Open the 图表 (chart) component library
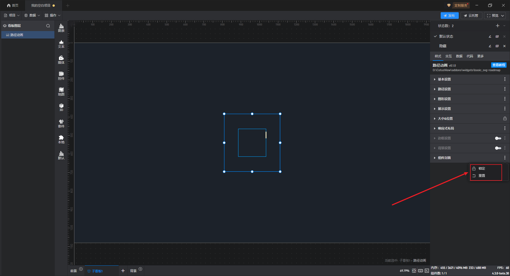Screen dimensions: 510x276 click(x=61, y=28)
